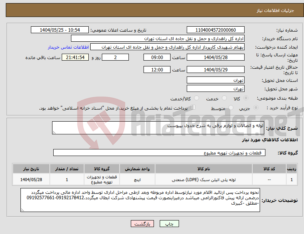This screenshot has width=304, height=234.
Task: Click the quantity cell showing 1
Action: [67, 180]
